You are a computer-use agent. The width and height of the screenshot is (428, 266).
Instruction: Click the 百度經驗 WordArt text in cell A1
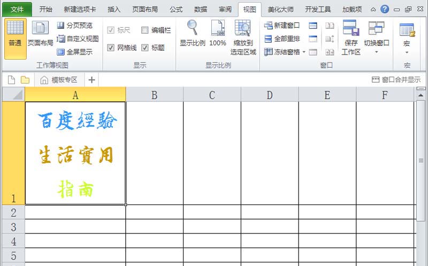tap(78, 120)
